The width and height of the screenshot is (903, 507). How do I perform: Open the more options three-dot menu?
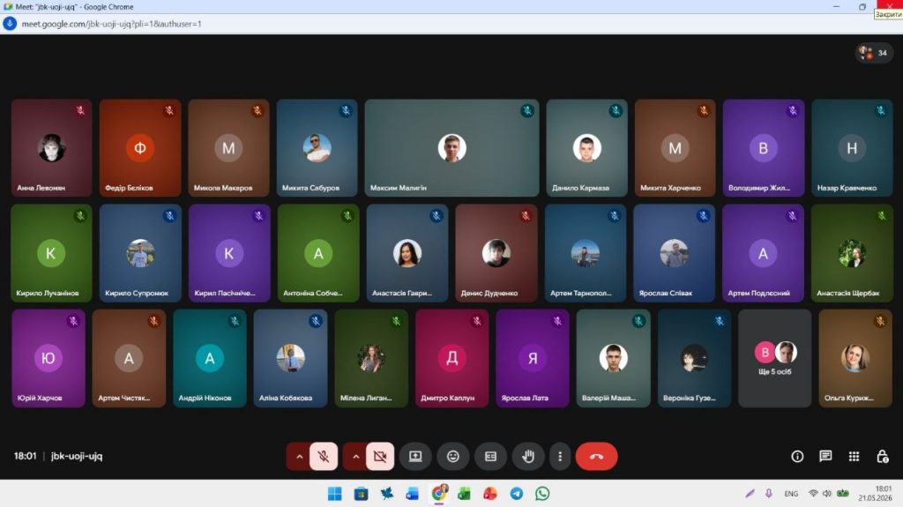[560, 457]
